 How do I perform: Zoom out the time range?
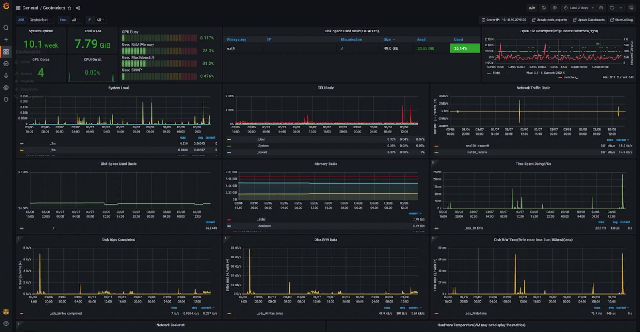601,8
